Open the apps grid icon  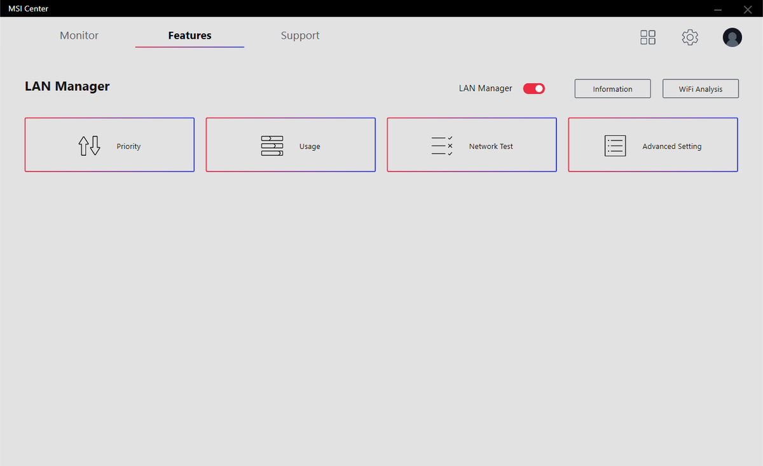pos(647,38)
